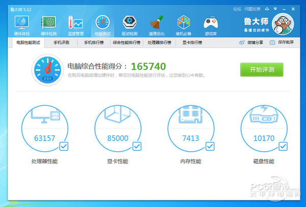Switch to the 综合性能排行榜 tab
The image size is (306, 207).
click(126, 43)
